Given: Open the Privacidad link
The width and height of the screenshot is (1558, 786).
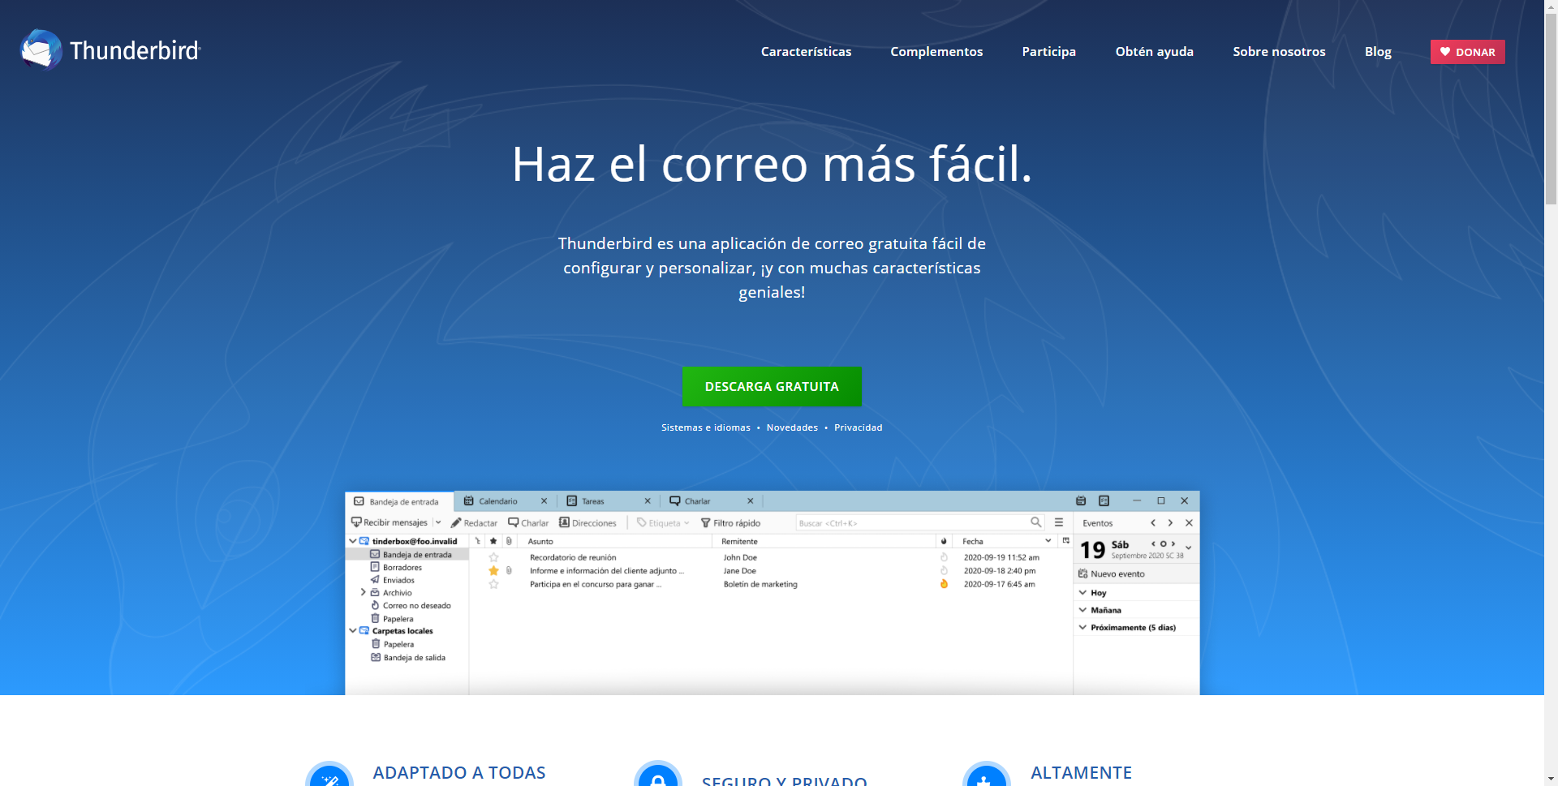Looking at the screenshot, I should (x=858, y=427).
